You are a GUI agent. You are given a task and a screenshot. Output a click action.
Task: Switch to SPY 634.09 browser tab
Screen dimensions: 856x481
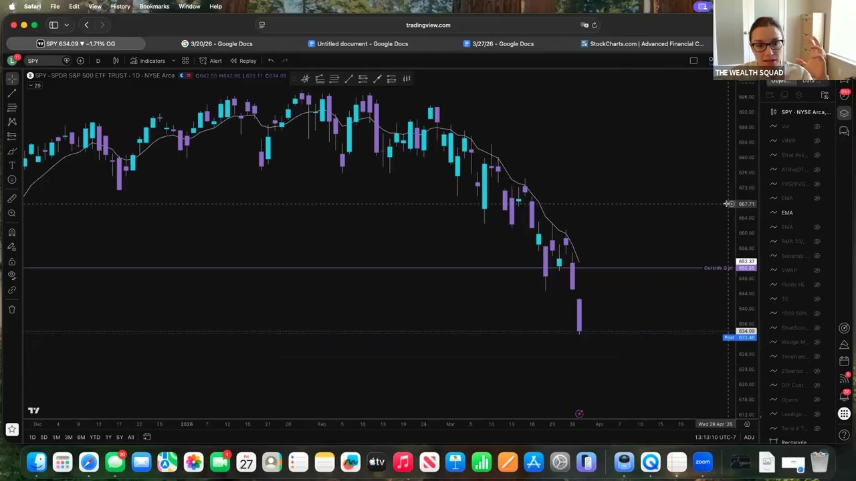point(77,43)
